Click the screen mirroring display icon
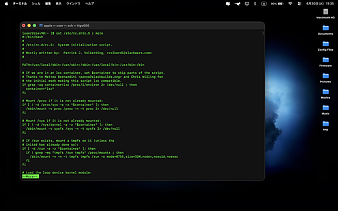This screenshot has width=338, height=211. click(247, 3)
